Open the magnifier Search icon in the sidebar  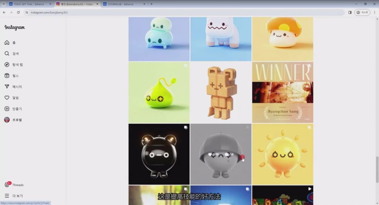pyautogui.click(x=7, y=54)
